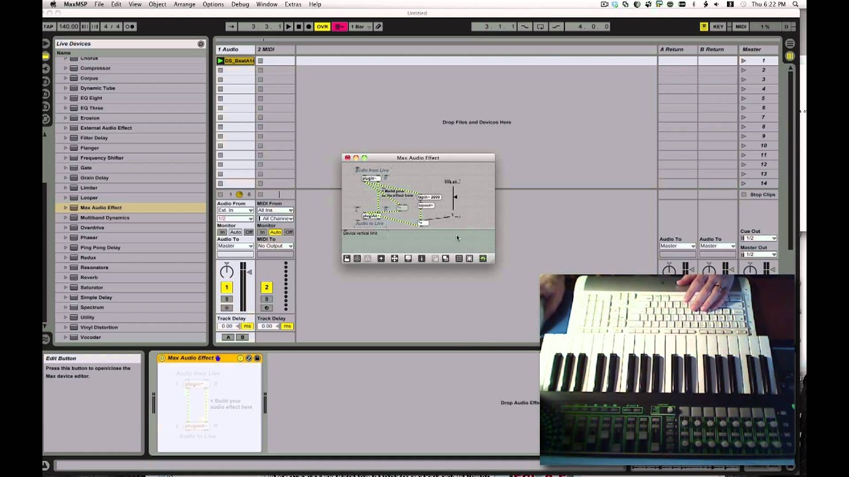
Task: Click crossfader assign A button
Action: (x=228, y=337)
